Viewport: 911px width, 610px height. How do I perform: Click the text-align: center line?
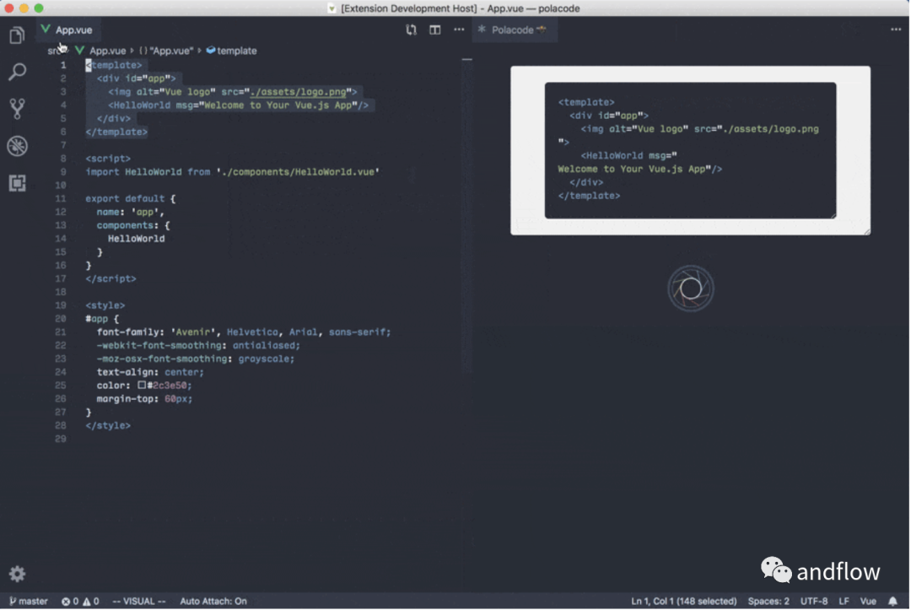(x=150, y=372)
